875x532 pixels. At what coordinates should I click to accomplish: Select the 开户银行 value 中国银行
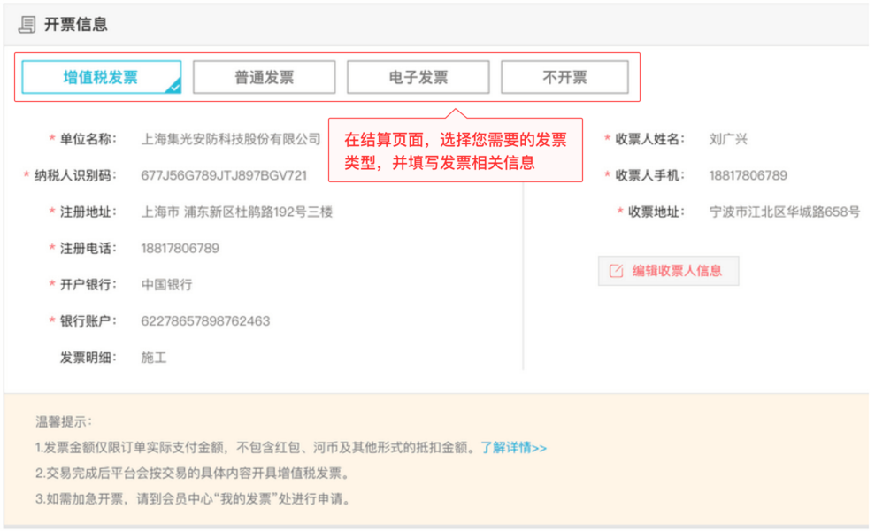[x=166, y=285]
